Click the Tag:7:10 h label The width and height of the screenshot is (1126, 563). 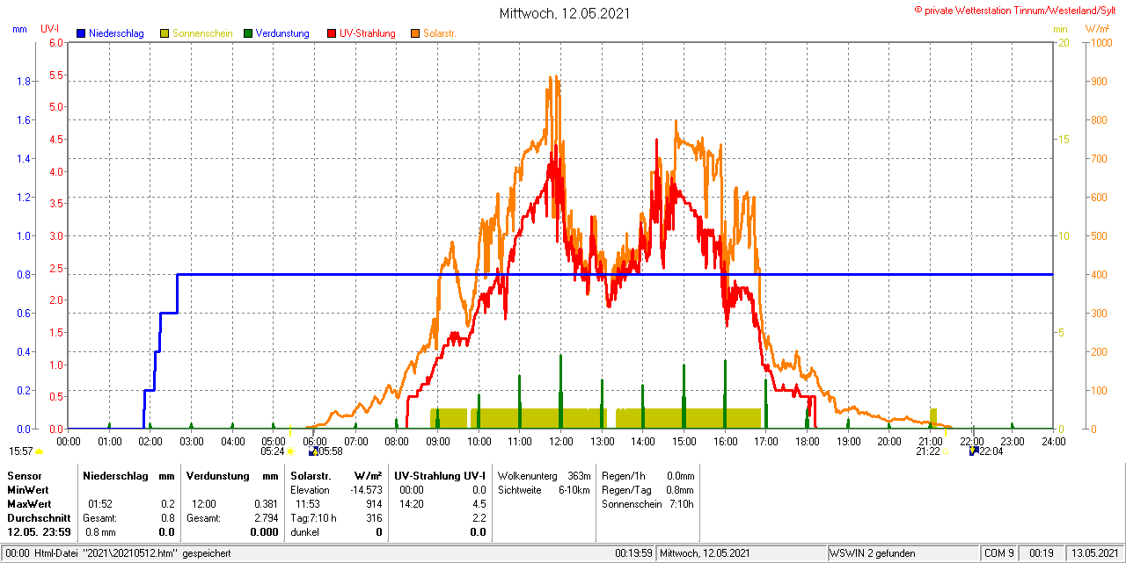coord(313,518)
